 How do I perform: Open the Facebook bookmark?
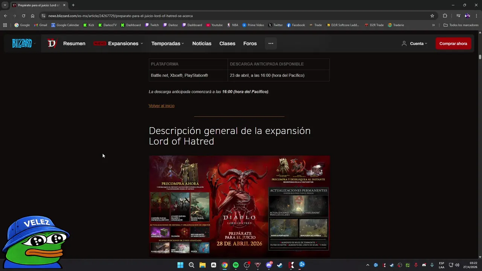(296, 25)
